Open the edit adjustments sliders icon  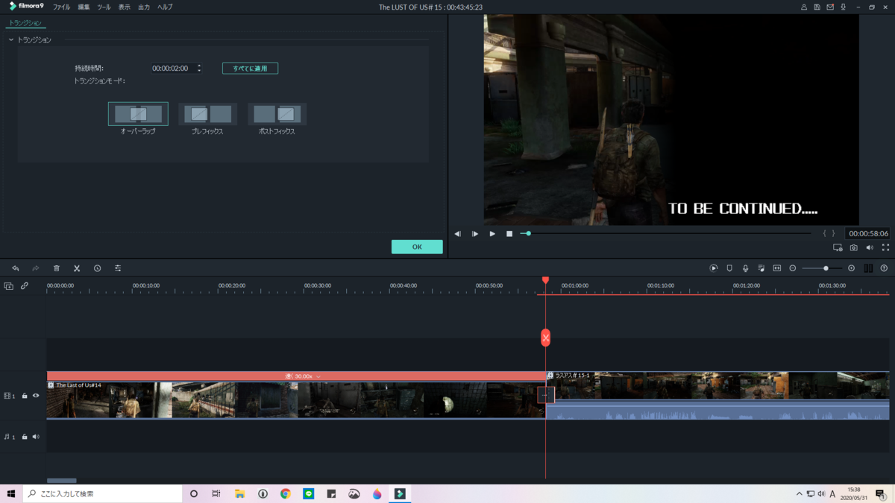tap(118, 268)
